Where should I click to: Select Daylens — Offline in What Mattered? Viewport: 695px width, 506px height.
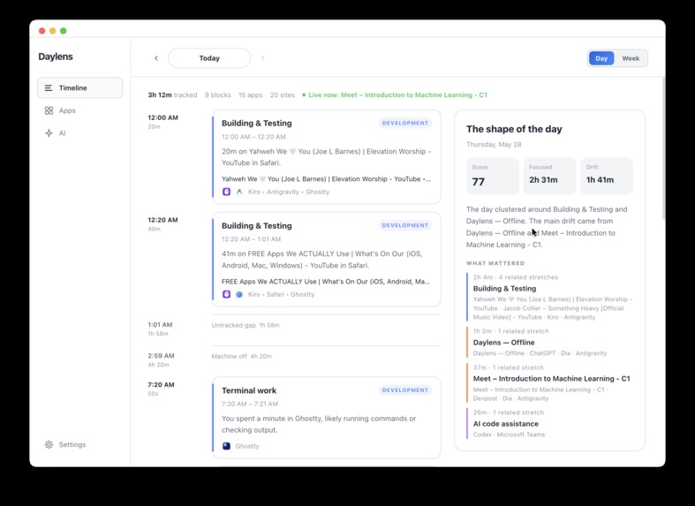[x=549, y=342]
